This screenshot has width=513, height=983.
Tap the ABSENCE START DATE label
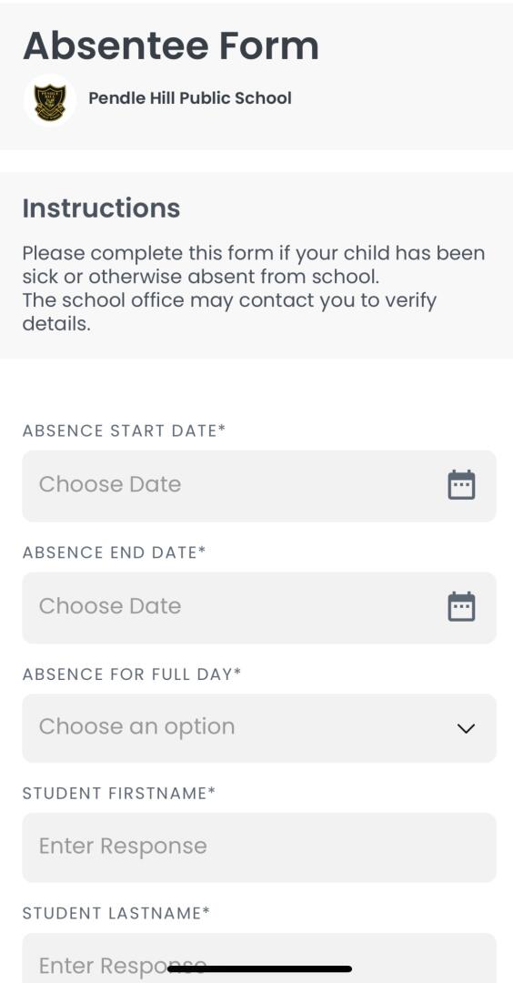[x=124, y=431]
